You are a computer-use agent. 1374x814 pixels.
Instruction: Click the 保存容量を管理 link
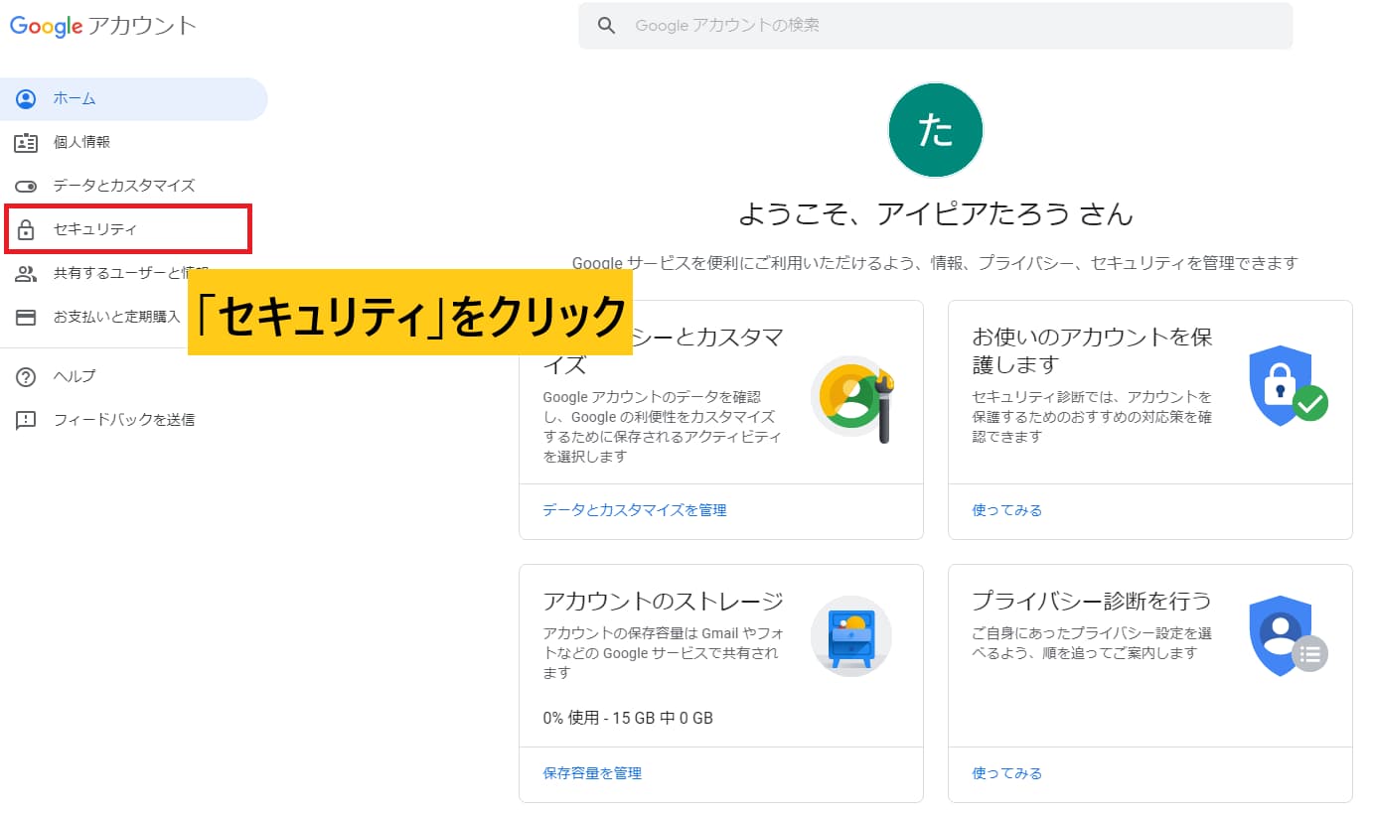pyautogui.click(x=592, y=773)
